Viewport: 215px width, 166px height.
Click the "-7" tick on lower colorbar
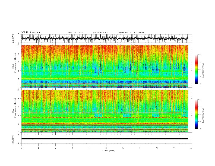pos(200,129)
